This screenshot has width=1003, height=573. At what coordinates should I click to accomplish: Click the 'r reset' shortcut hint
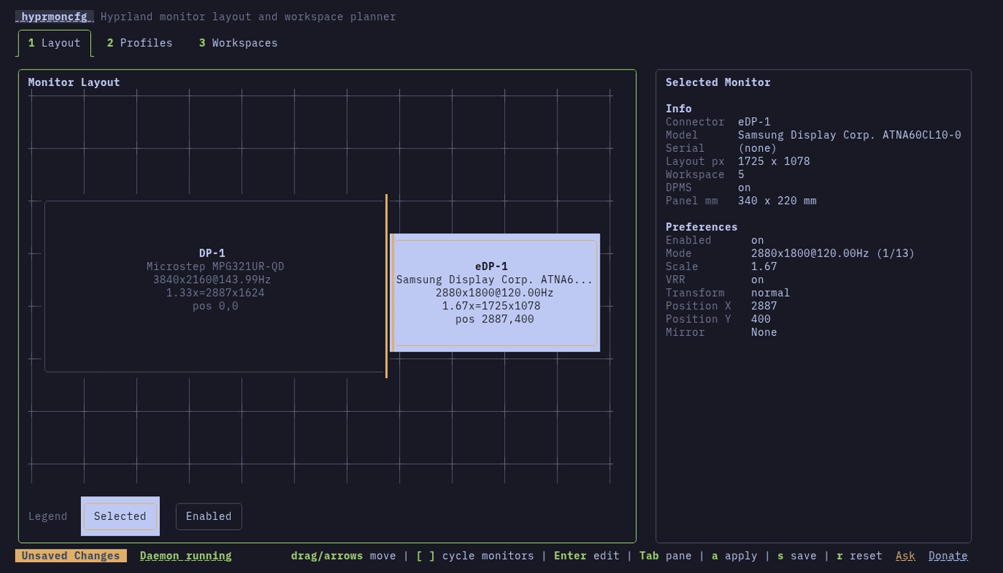tap(859, 556)
